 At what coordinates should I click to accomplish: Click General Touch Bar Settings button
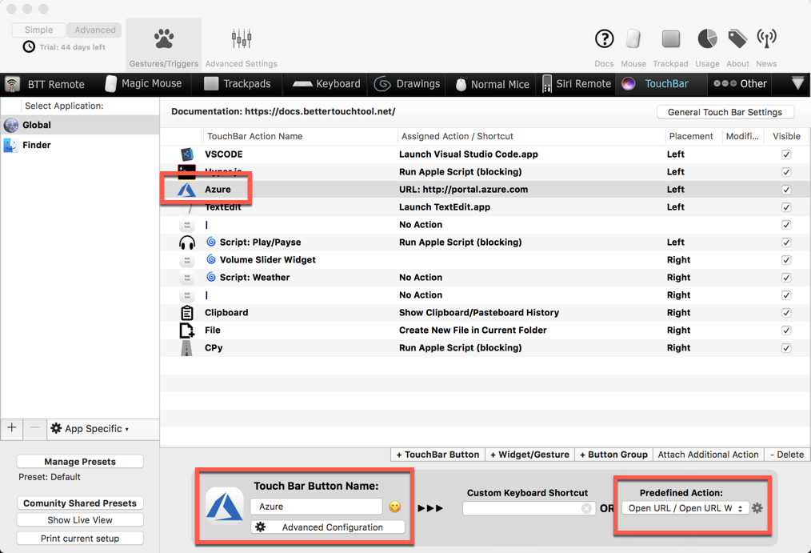pos(725,112)
